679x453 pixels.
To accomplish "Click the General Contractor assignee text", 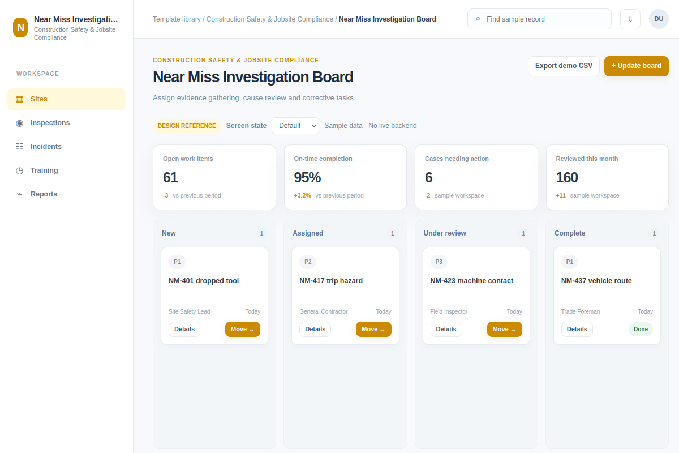I will (x=324, y=312).
